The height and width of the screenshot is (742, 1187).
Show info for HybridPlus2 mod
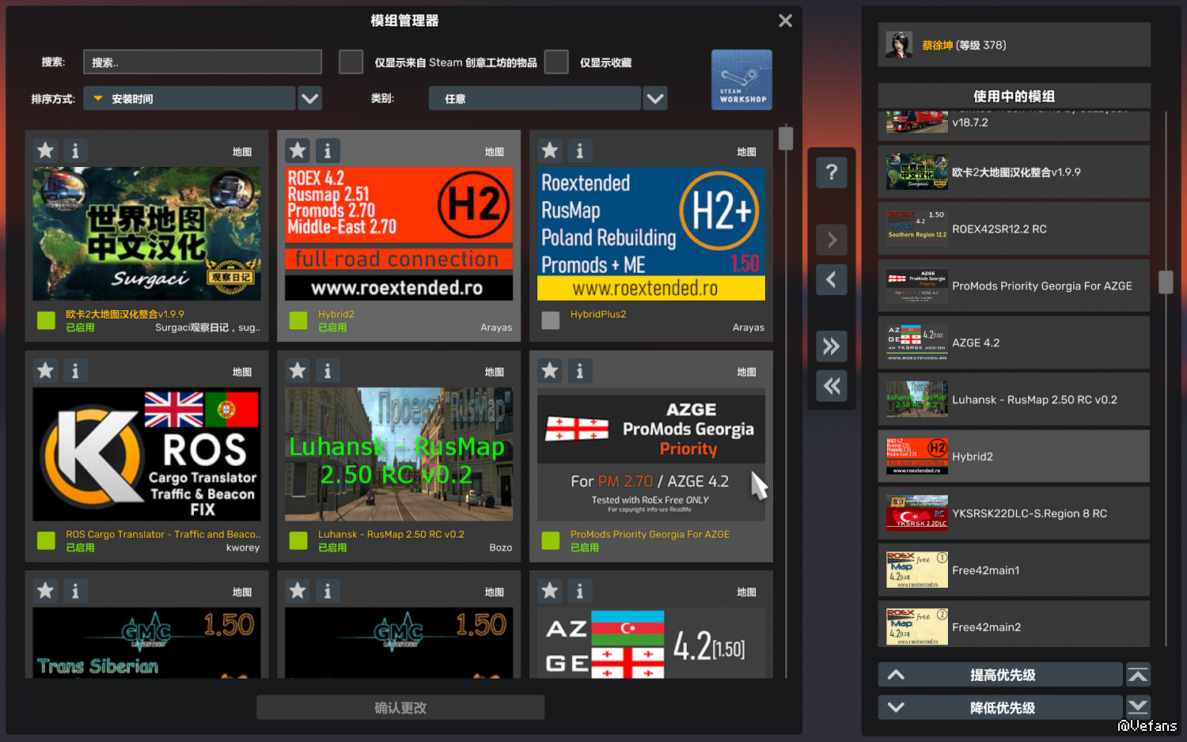point(579,150)
